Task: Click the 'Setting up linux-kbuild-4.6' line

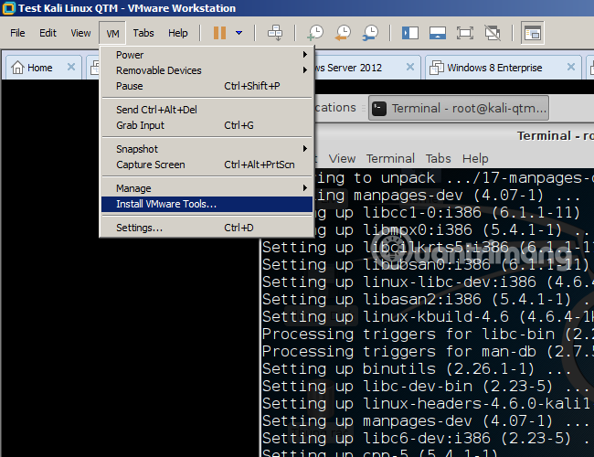Action: [x=428, y=316]
